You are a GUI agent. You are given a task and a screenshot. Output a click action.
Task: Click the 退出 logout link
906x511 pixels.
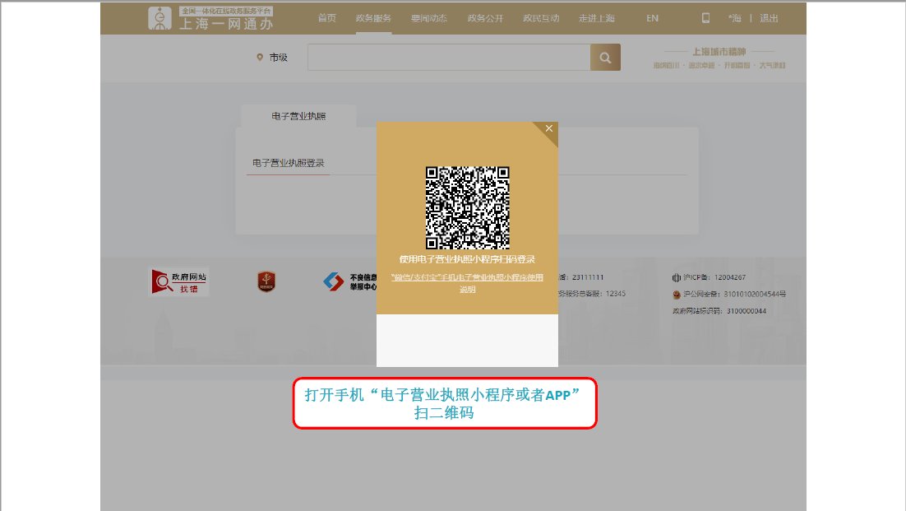pyautogui.click(x=769, y=18)
